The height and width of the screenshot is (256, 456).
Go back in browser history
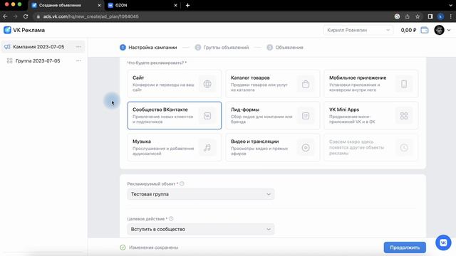point(5,16)
